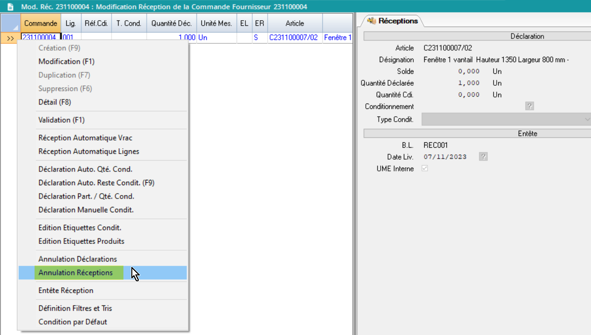Click the article link C231100007/02 in grid
This screenshot has height=335, width=591.
293,37
